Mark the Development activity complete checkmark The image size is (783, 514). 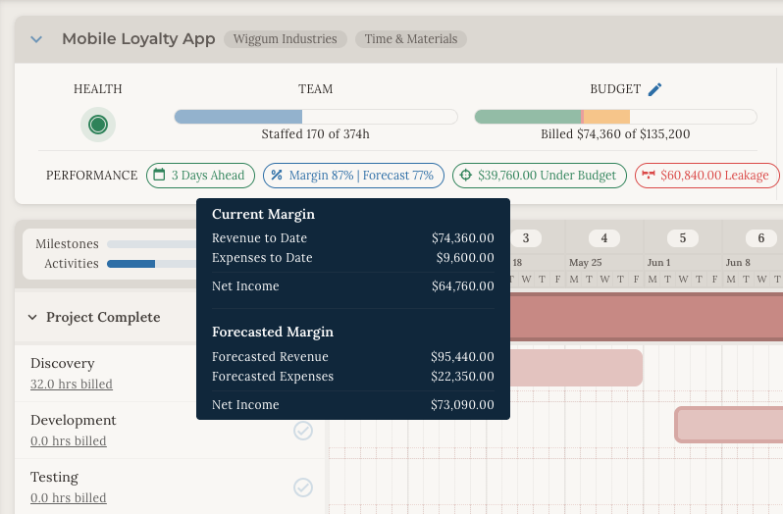coord(303,431)
